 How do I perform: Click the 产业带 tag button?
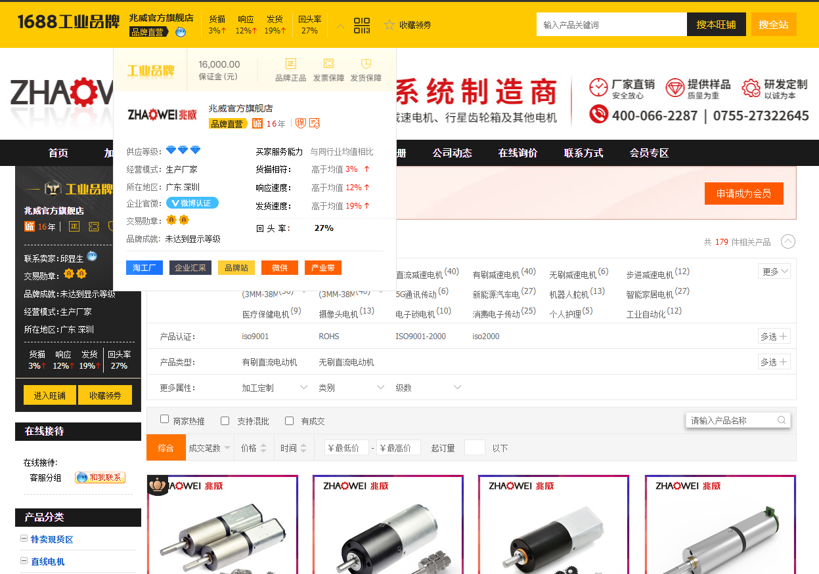coord(323,268)
